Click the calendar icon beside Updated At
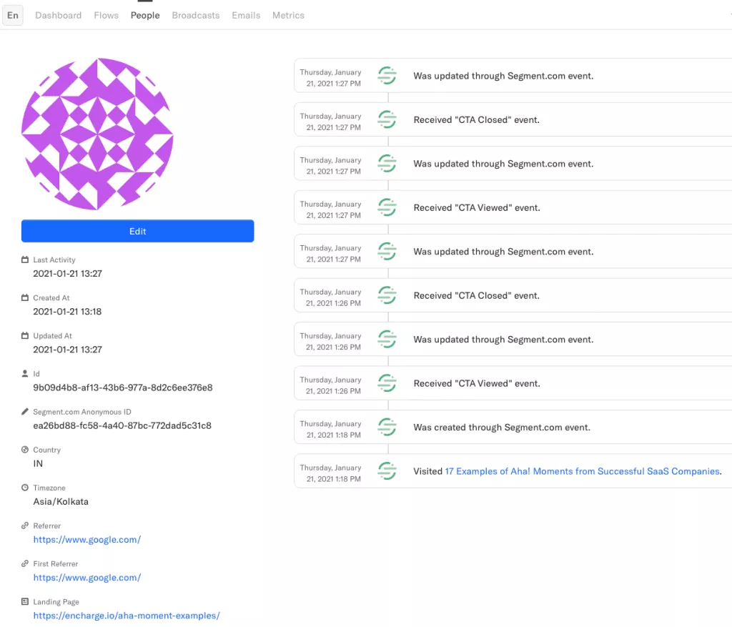 [x=25, y=336]
